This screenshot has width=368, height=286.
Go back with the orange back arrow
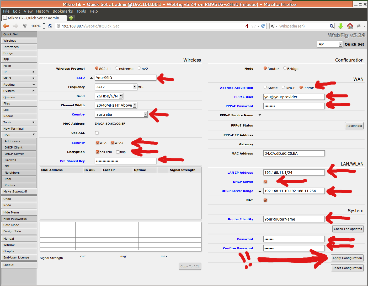6,26
